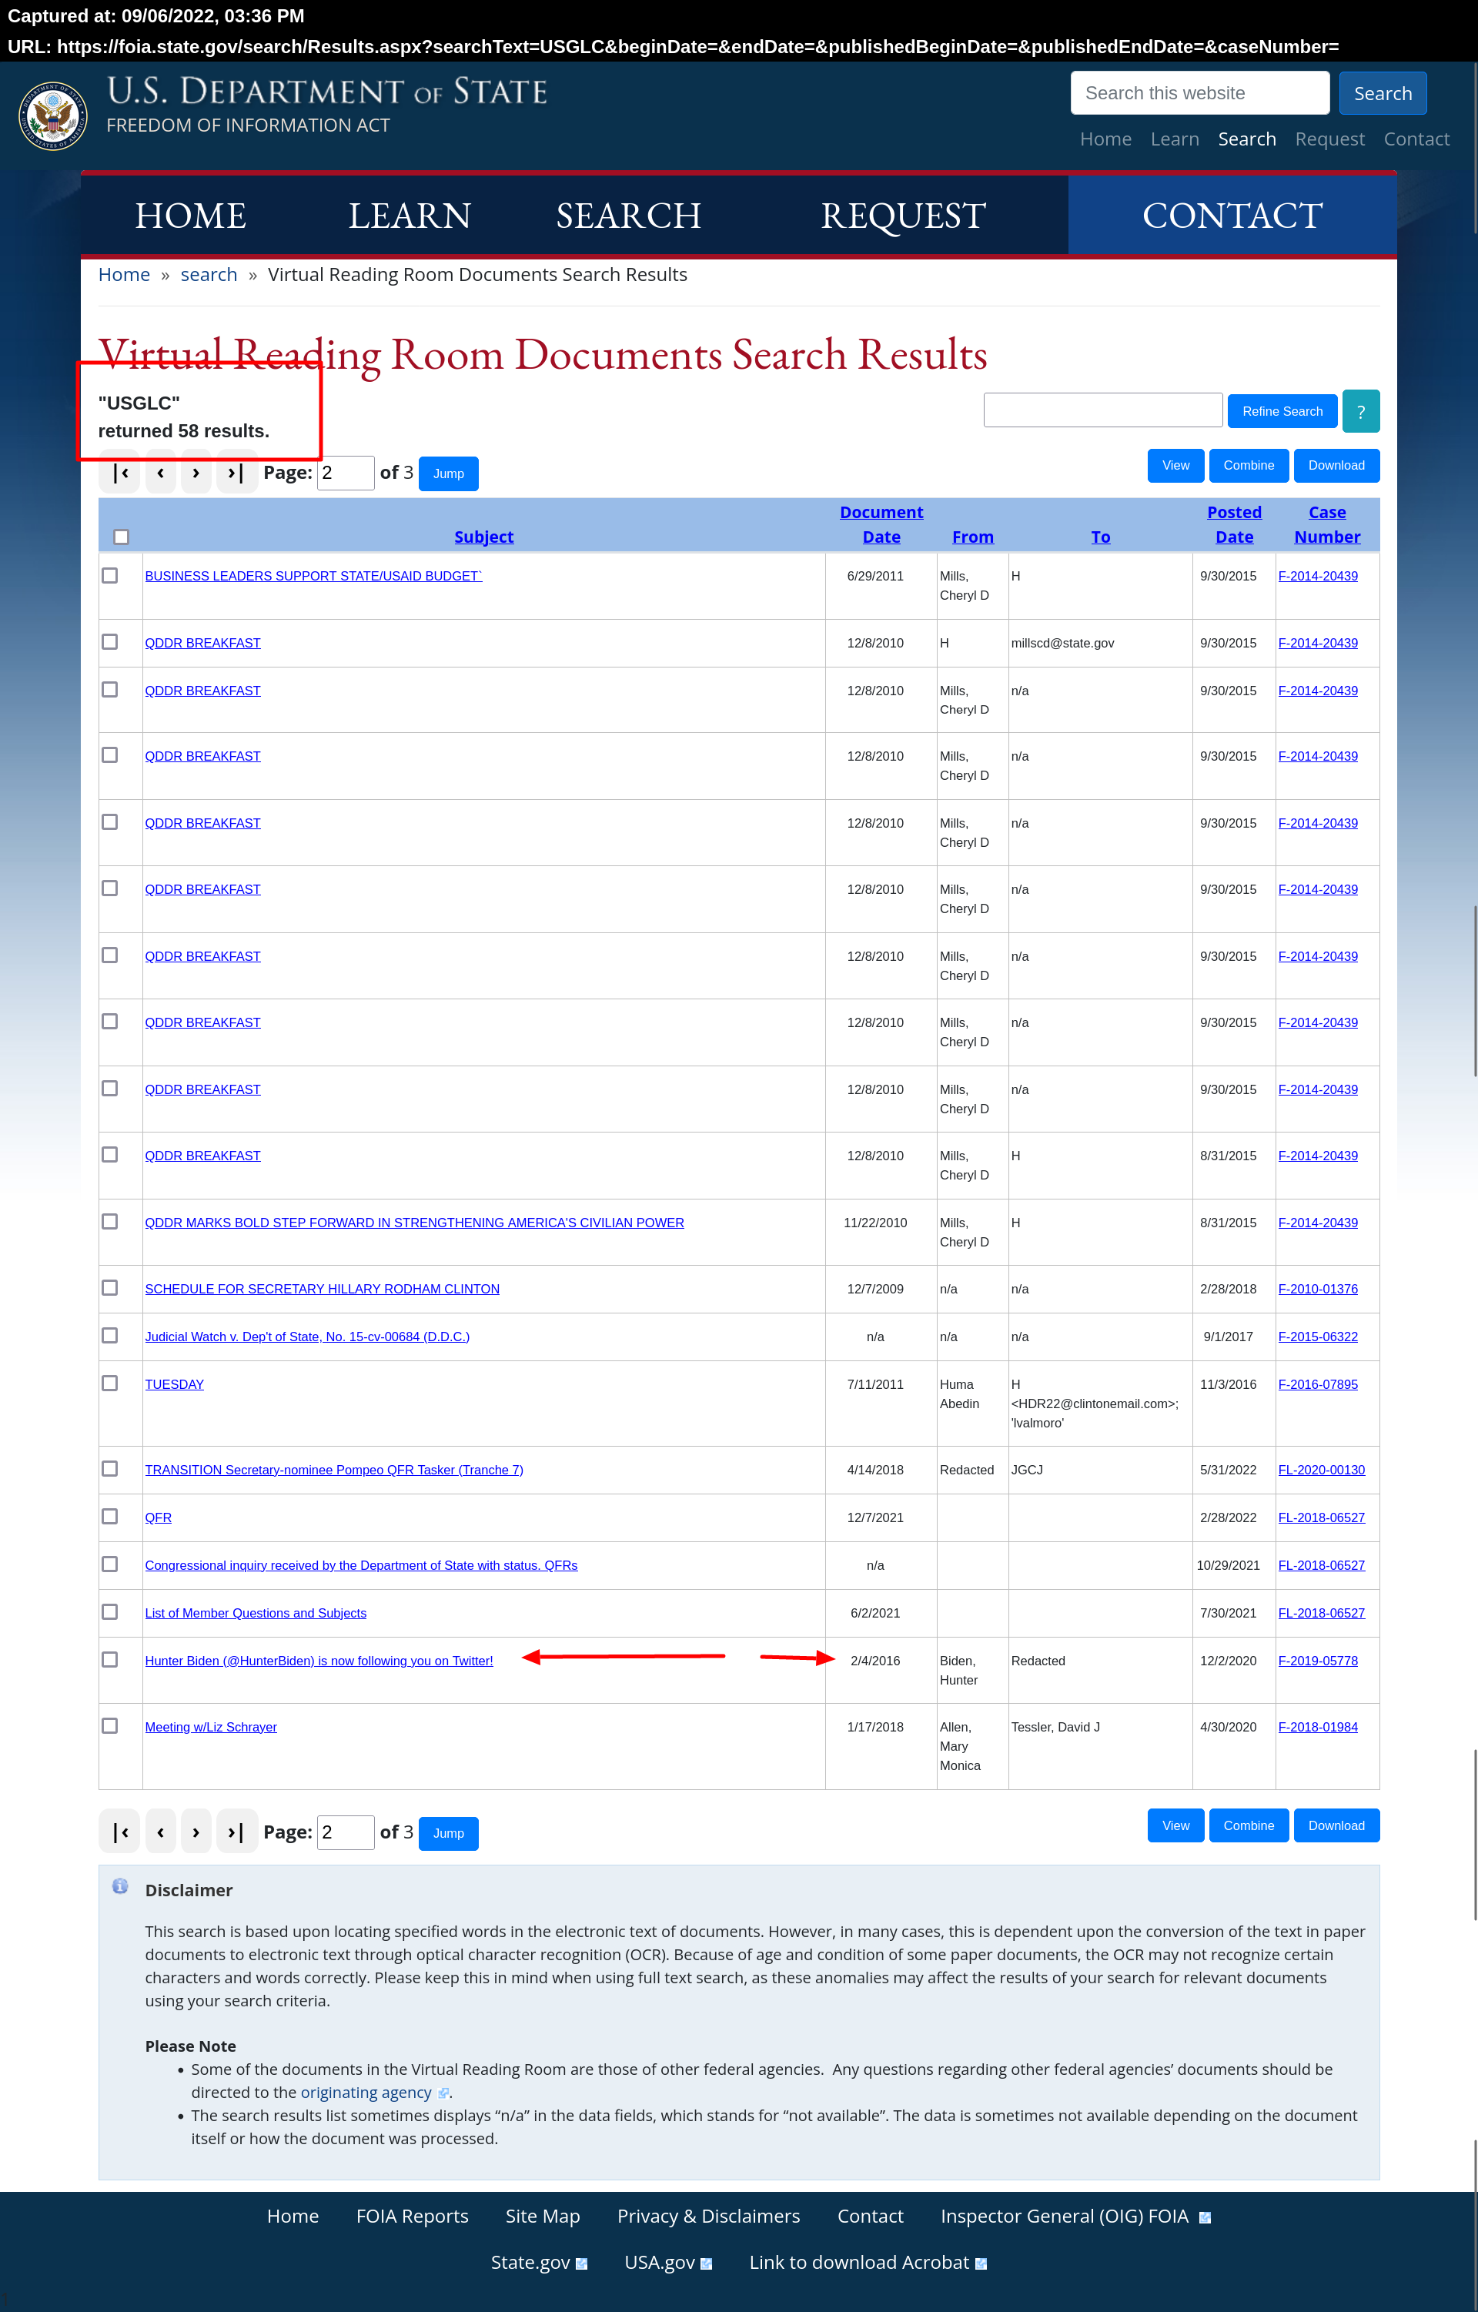Image resolution: width=1478 pixels, height=2312 pixels.
Task: Click the header Search button
Action: (x=1382, y=93)
